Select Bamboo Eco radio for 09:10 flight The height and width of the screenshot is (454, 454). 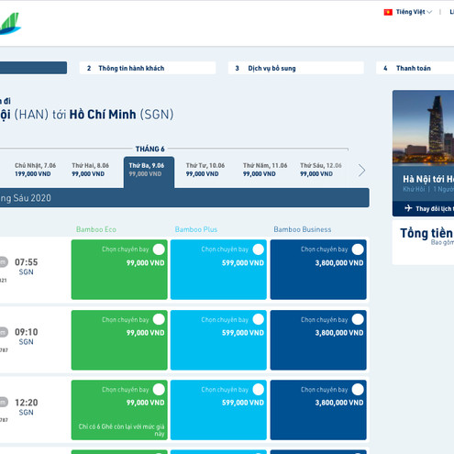(x=159, y=319)
